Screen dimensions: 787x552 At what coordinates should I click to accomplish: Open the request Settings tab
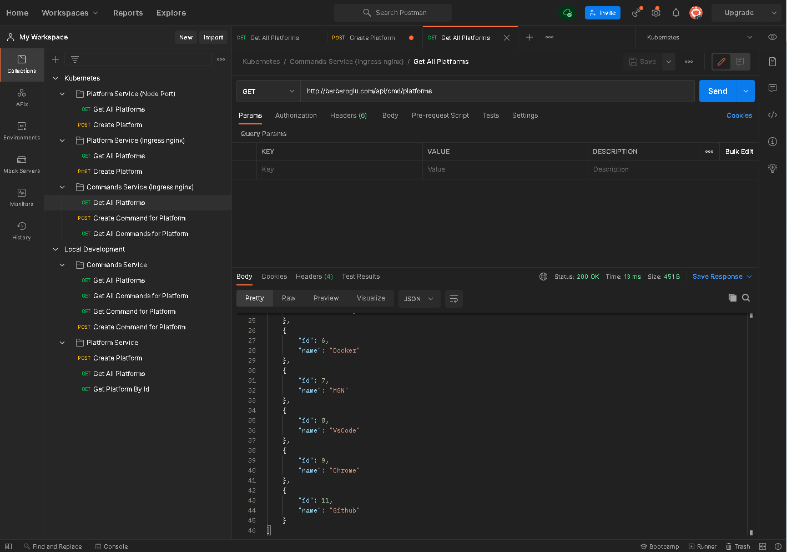click(525, 116)
